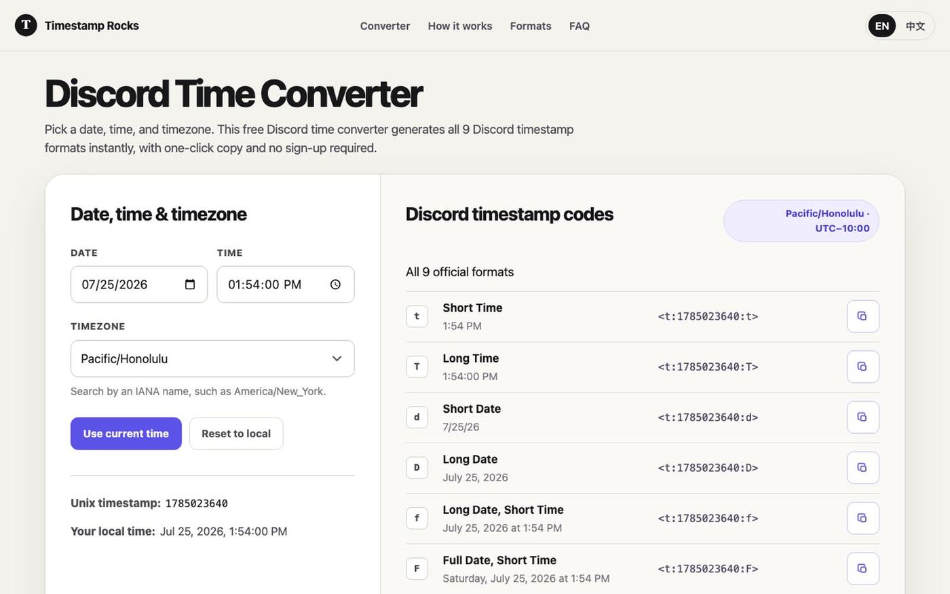Open the clock picker in Time field
This screenshot has width=950, height=594.
(335, 284)
